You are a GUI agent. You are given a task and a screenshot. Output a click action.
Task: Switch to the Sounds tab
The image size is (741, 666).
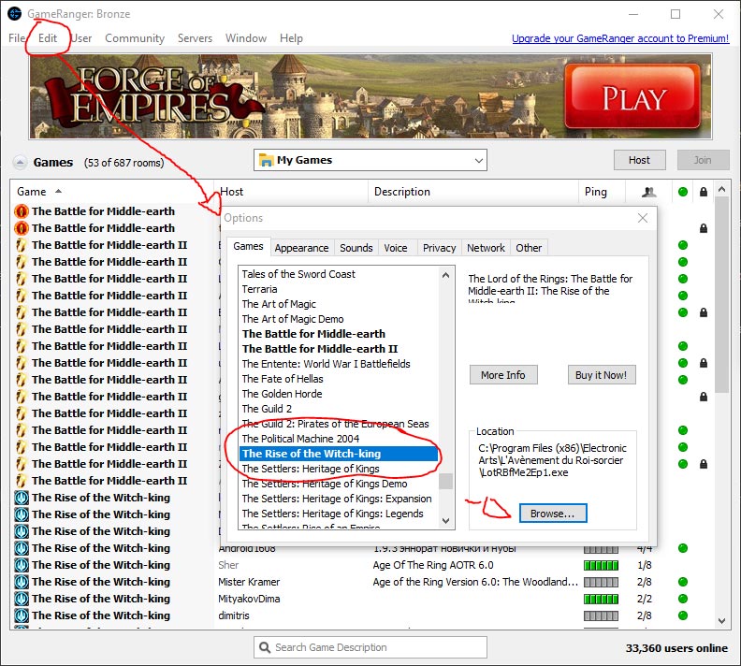[356, 248]
